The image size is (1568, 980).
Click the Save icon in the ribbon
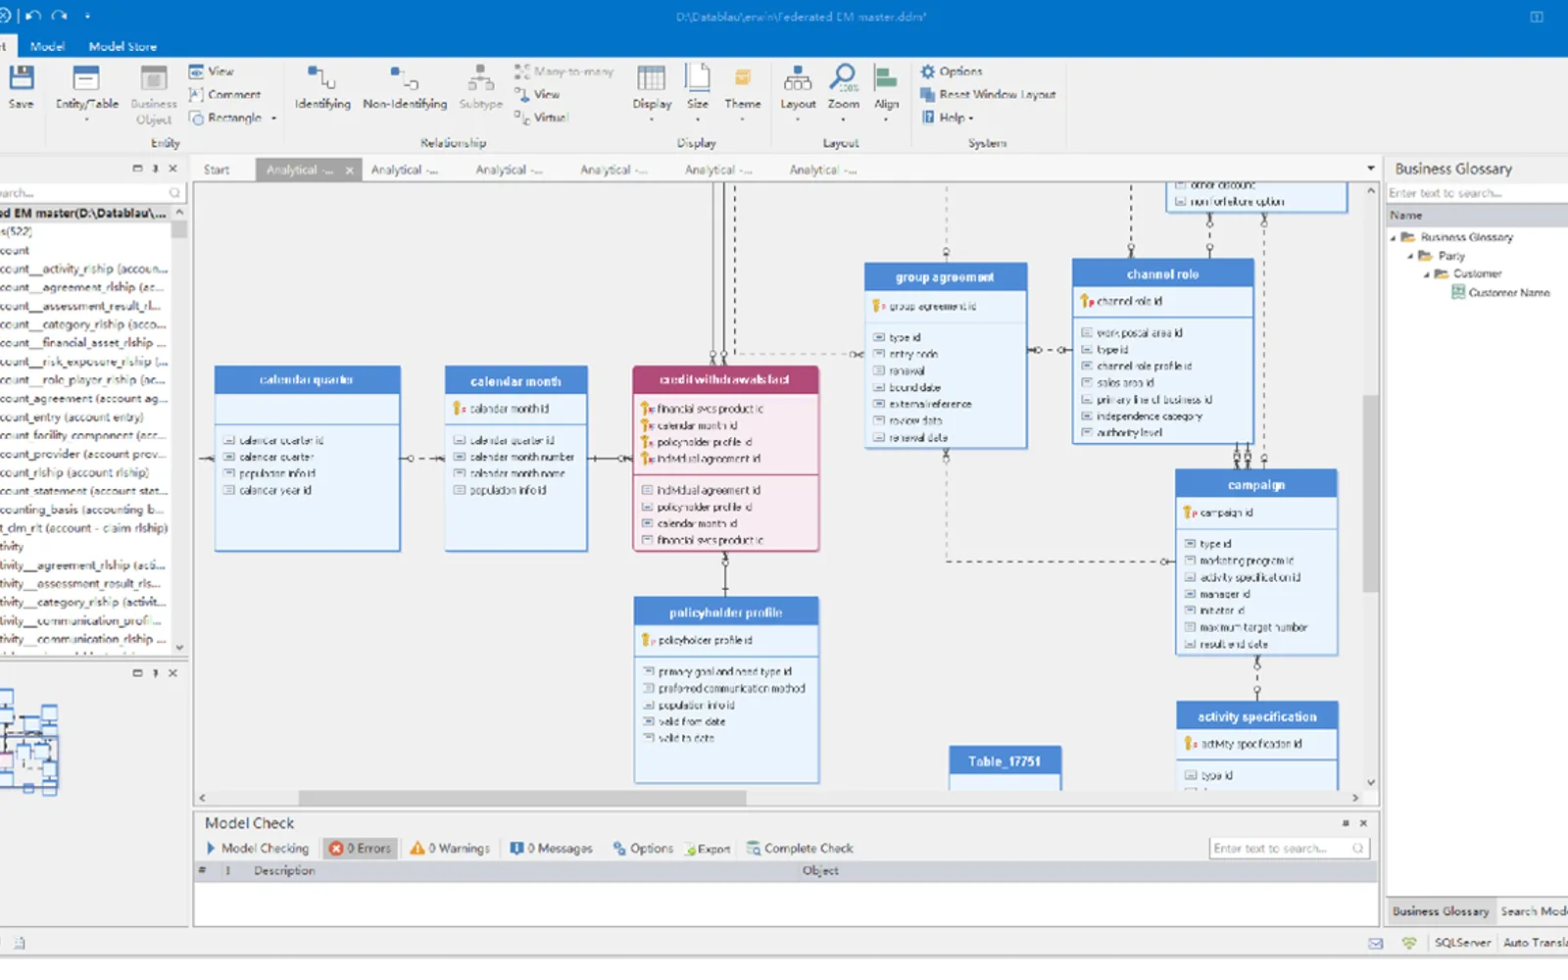tap(21, 87)
